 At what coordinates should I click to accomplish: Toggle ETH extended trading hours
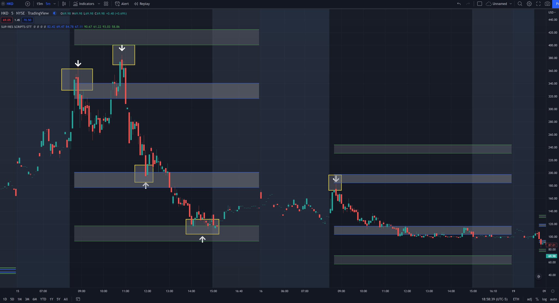pyautogui.click(x=516, y=299)
